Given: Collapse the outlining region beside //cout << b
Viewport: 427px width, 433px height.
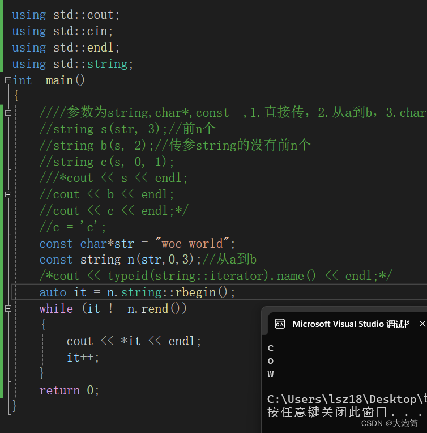Looking at the screenshot, I should click(8, 194).
